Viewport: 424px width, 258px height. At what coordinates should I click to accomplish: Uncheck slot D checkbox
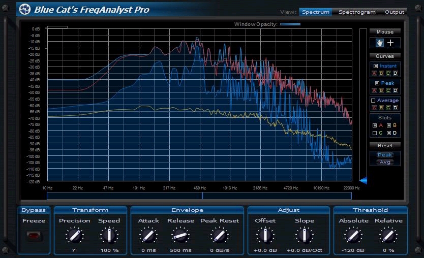pos(389,133)
